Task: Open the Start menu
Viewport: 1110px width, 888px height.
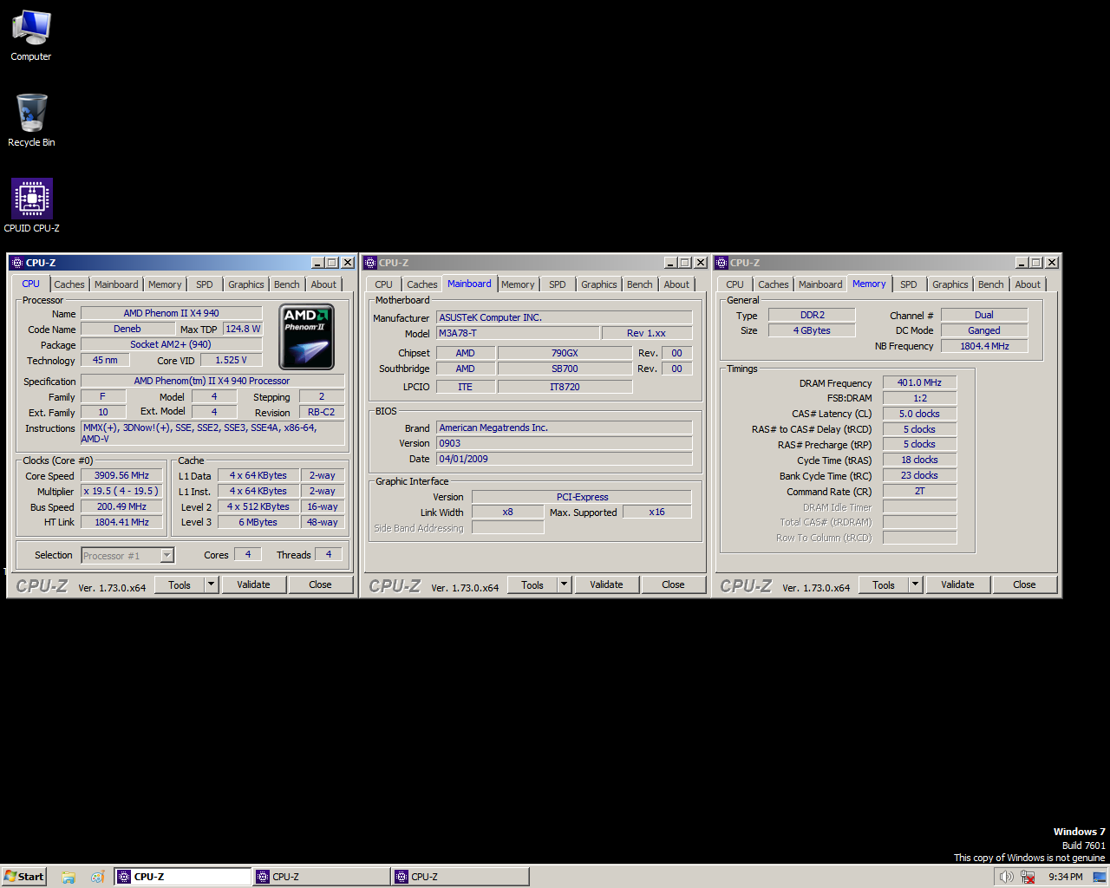Action: pyautogui.click(x=23, y=877)
